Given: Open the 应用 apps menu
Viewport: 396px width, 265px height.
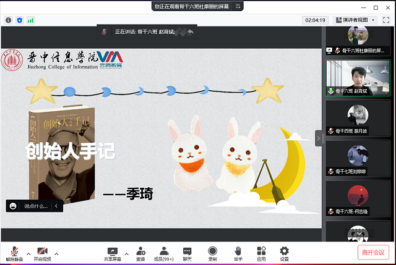Looking at the screenshot, I should pos(261,254).
